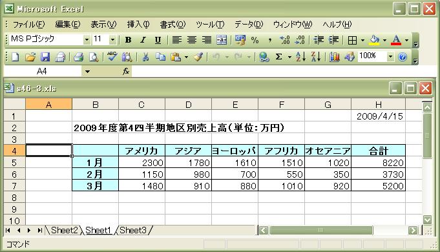Toggle Underline formatting
This screenshot has width=440, height=252.
pyautogui.click(x=158, y=40)
